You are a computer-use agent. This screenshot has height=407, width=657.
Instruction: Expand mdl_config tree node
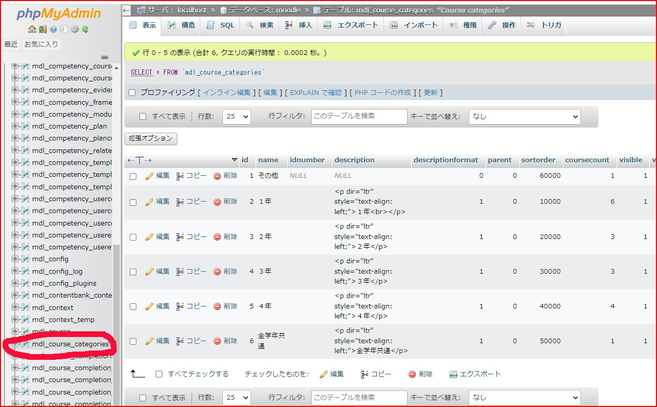coord(15,259)
